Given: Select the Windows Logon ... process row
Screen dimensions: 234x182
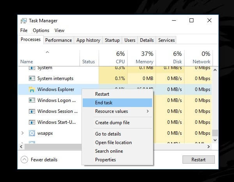Looking at the screenshot, I should point(50,100).
